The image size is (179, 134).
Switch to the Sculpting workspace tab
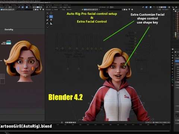7,5
